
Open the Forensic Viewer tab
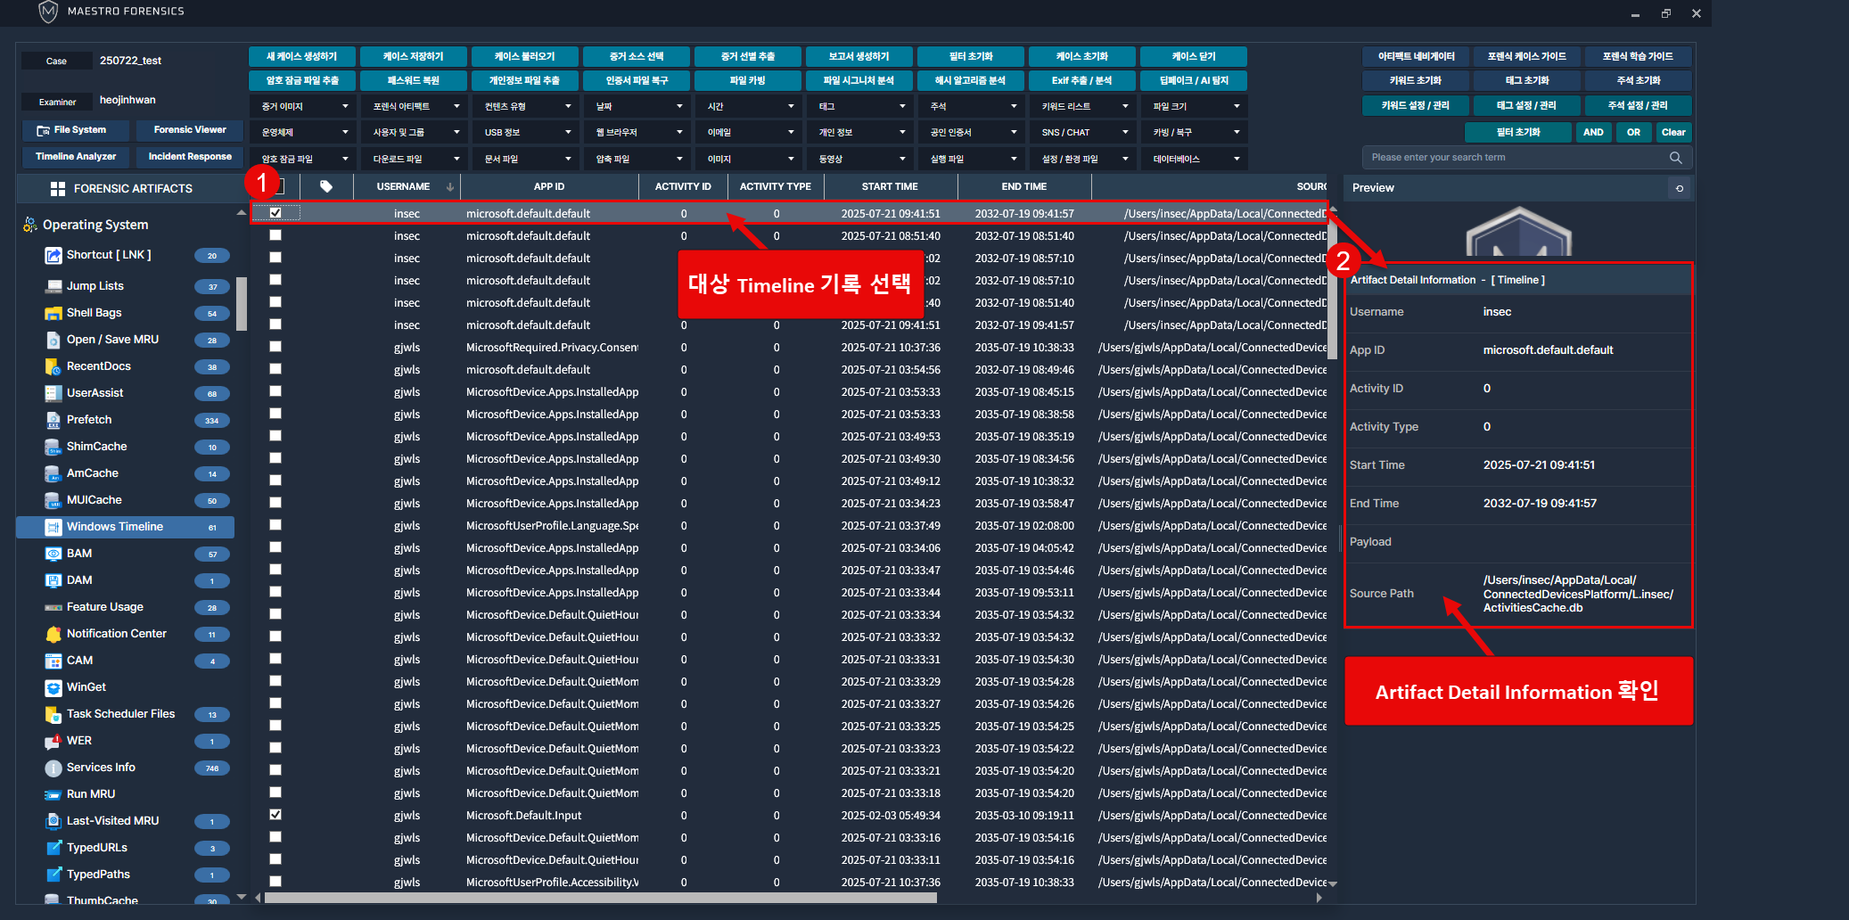(190, 130)
